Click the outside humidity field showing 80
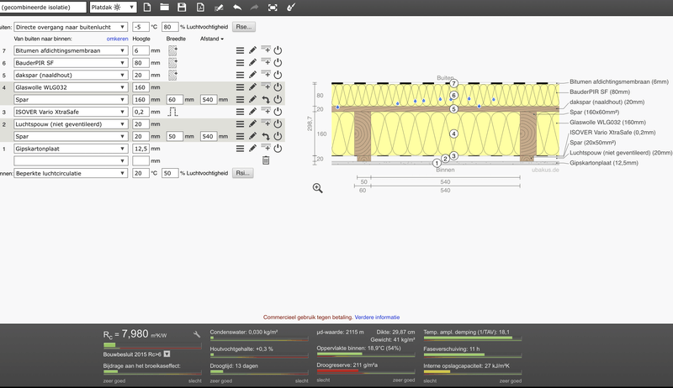Screen dimensions: 673x388 (x=170, y=27)
